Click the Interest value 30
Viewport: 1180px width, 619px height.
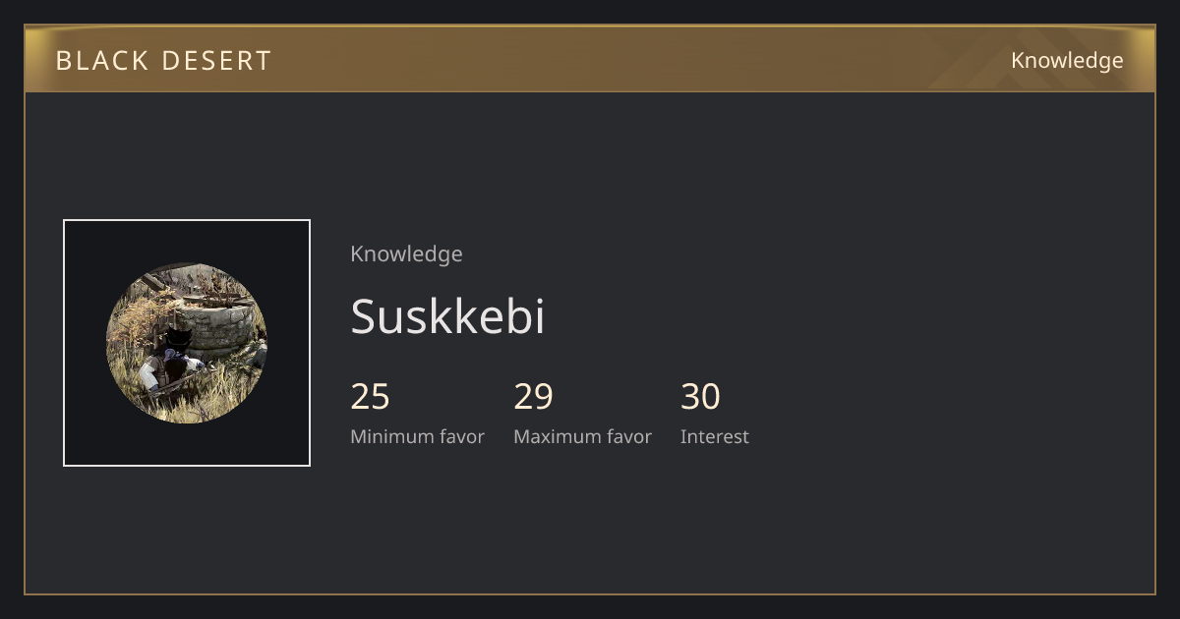(700, 397)
